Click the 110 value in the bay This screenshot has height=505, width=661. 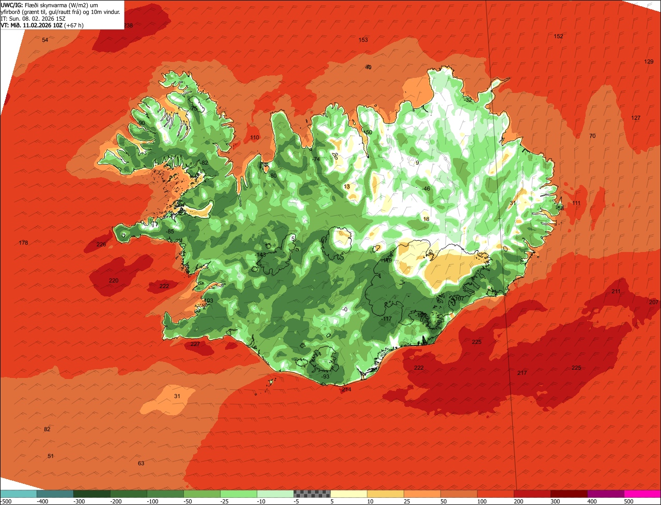point(255,137)
